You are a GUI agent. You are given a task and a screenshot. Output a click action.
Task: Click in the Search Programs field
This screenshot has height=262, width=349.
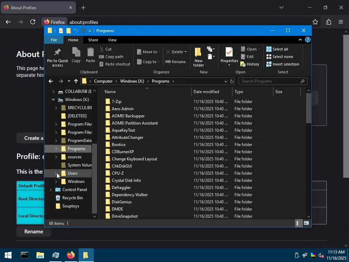pyautogui.click(x=269, y=81)
